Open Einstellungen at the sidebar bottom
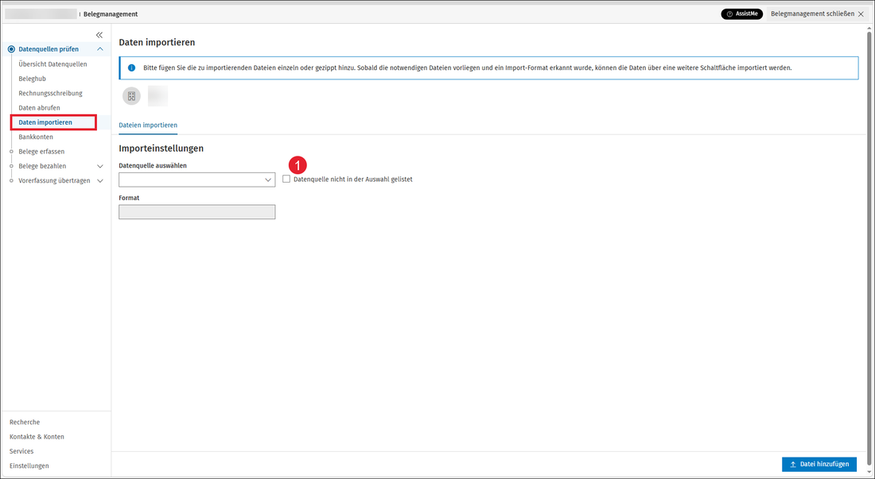875x479 pixels. click(29, 465)
